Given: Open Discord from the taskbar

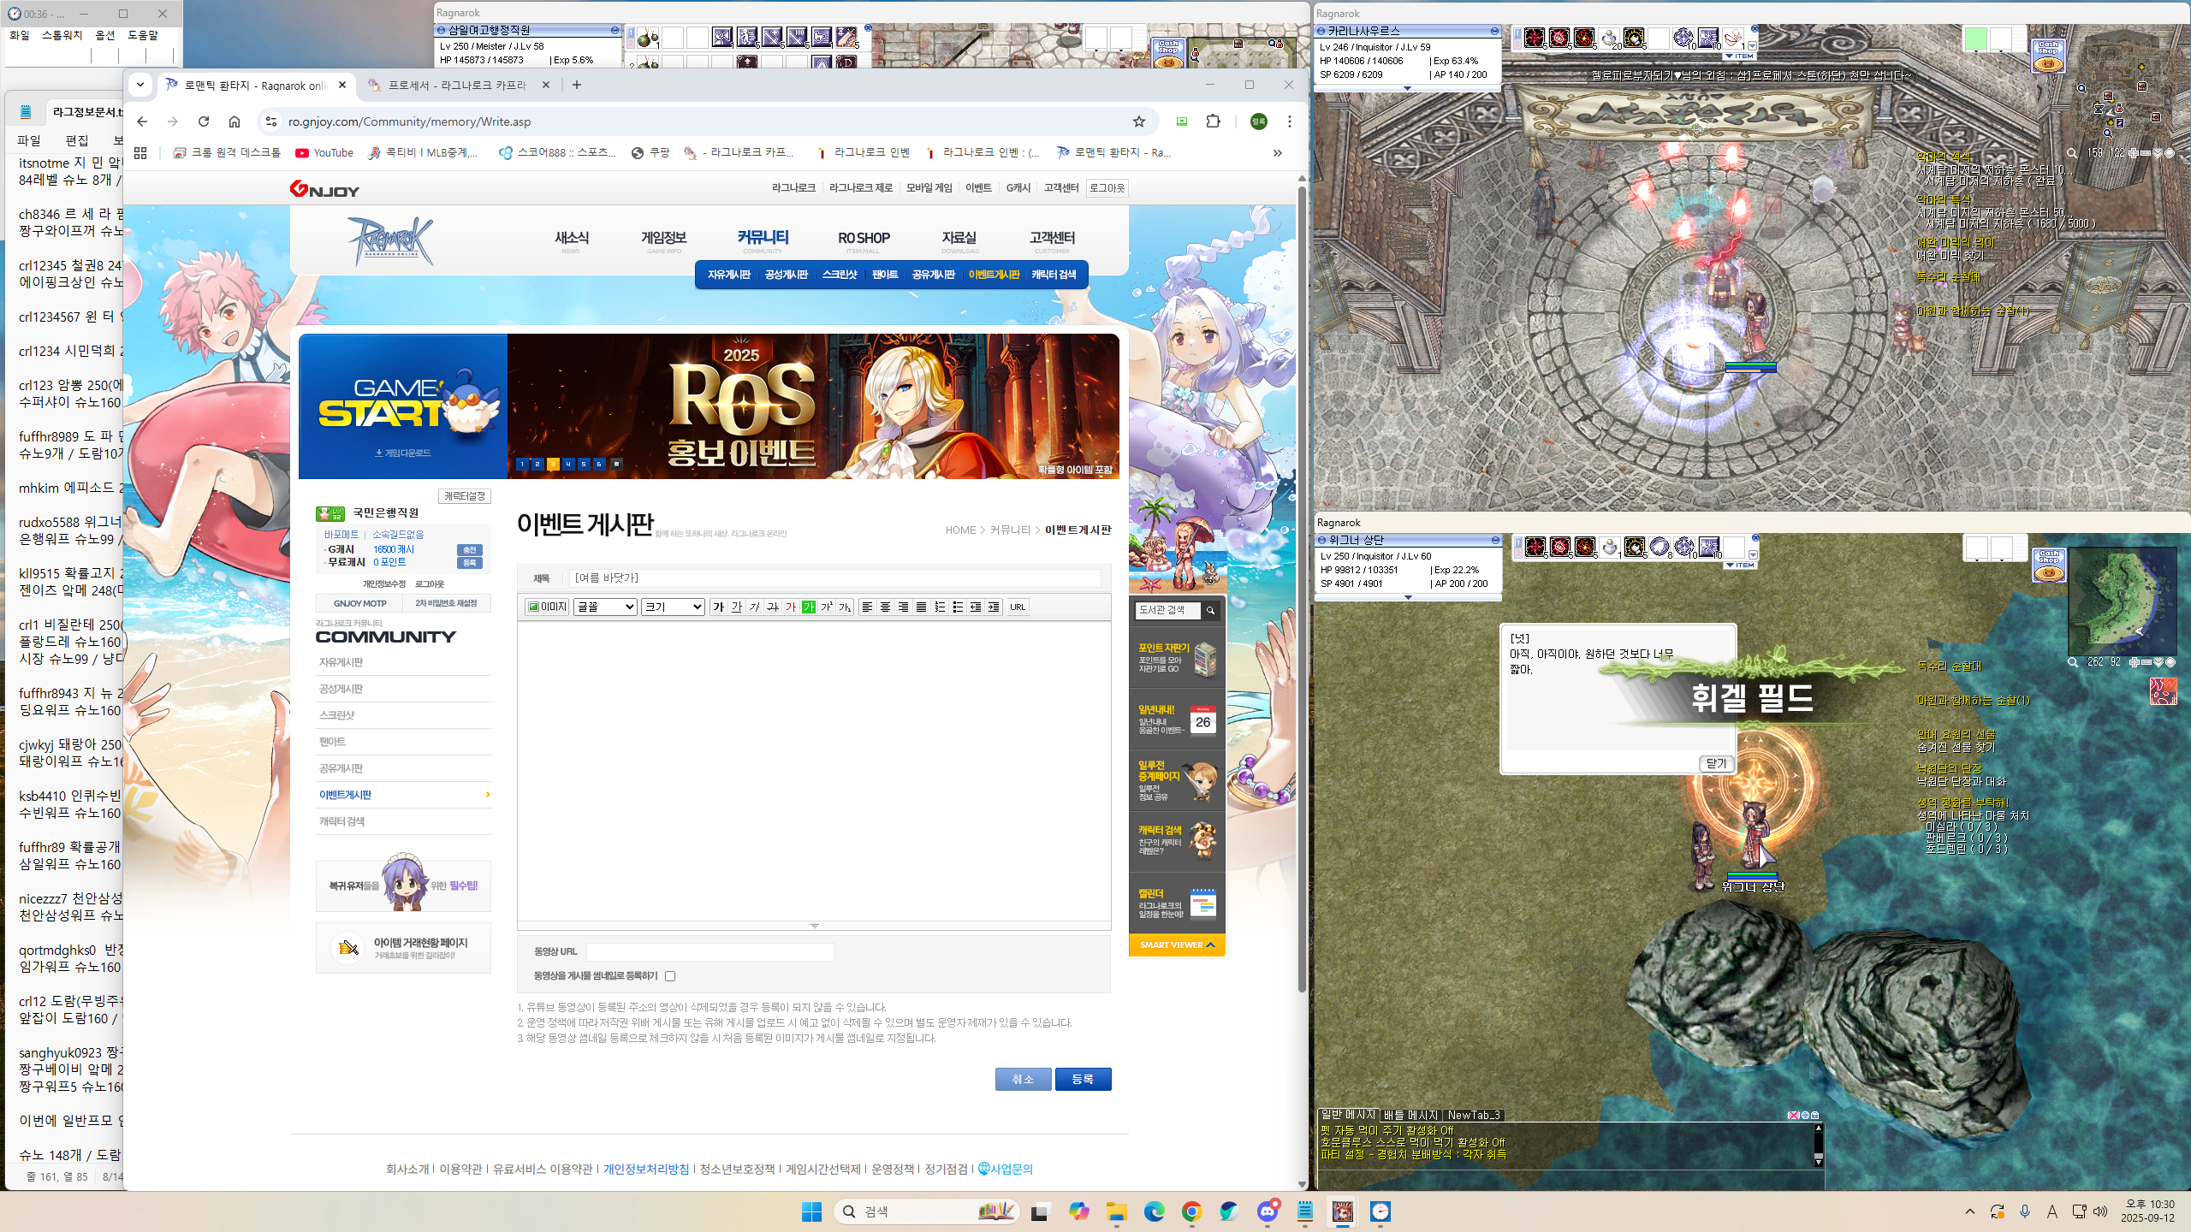Looking at the screenshot, I should coord(1268,1211).
